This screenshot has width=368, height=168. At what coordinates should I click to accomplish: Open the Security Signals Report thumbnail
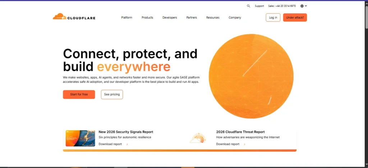click(x=80, y=138)
